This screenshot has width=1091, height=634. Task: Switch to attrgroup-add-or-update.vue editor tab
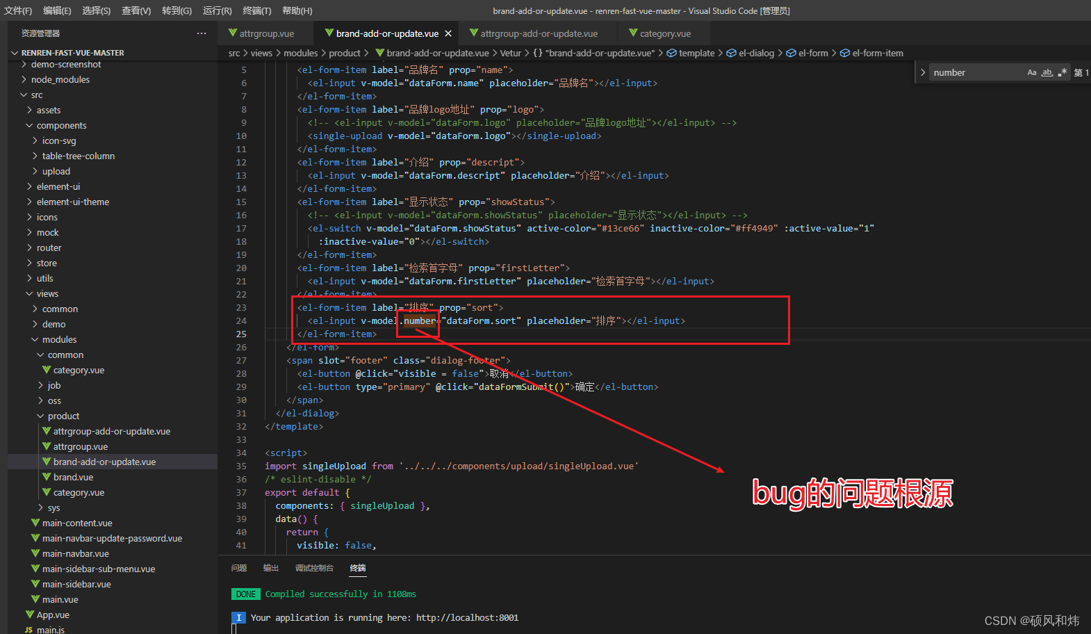pos(539,33)
